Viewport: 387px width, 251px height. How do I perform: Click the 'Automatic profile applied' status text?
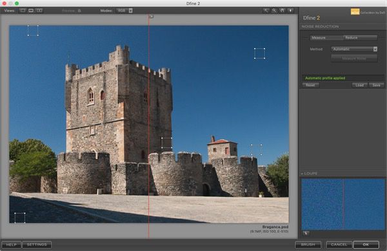325,78
